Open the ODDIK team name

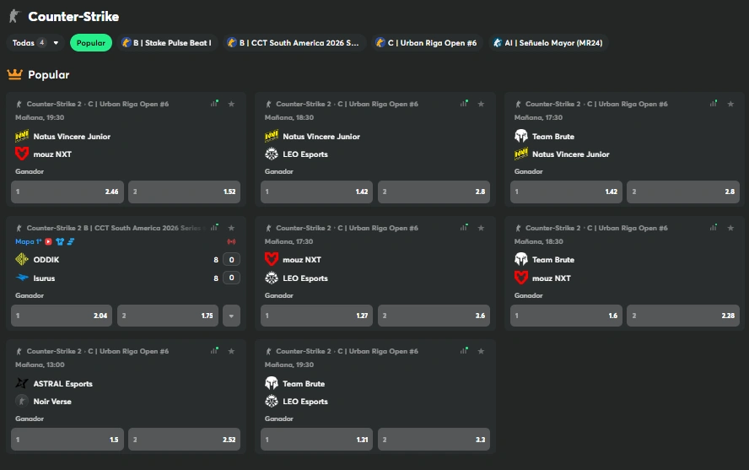pyautogui.click(x=46, y=260)
